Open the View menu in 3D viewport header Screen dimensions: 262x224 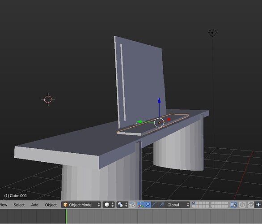3,205
